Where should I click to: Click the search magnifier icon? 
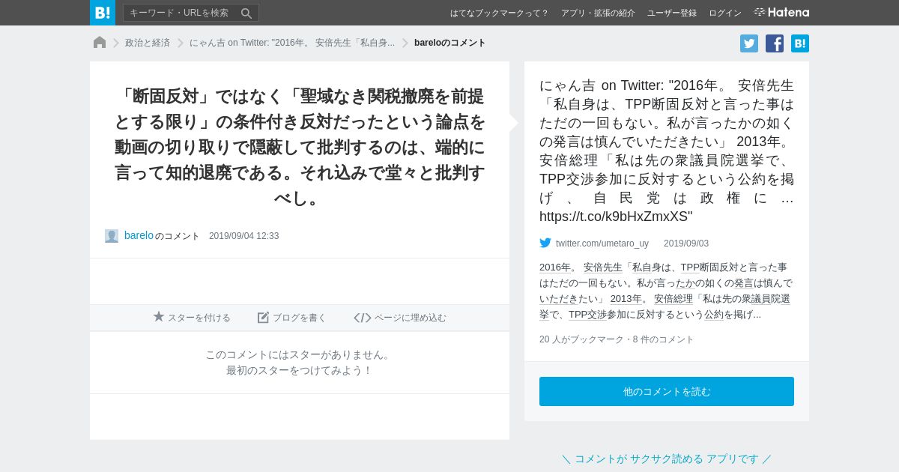click(246, 13)
